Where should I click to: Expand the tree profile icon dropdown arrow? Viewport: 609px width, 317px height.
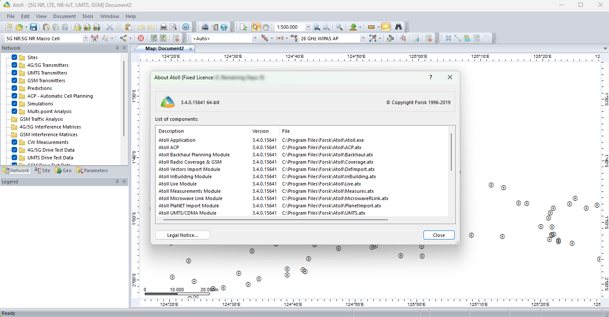tap(360, 27)
